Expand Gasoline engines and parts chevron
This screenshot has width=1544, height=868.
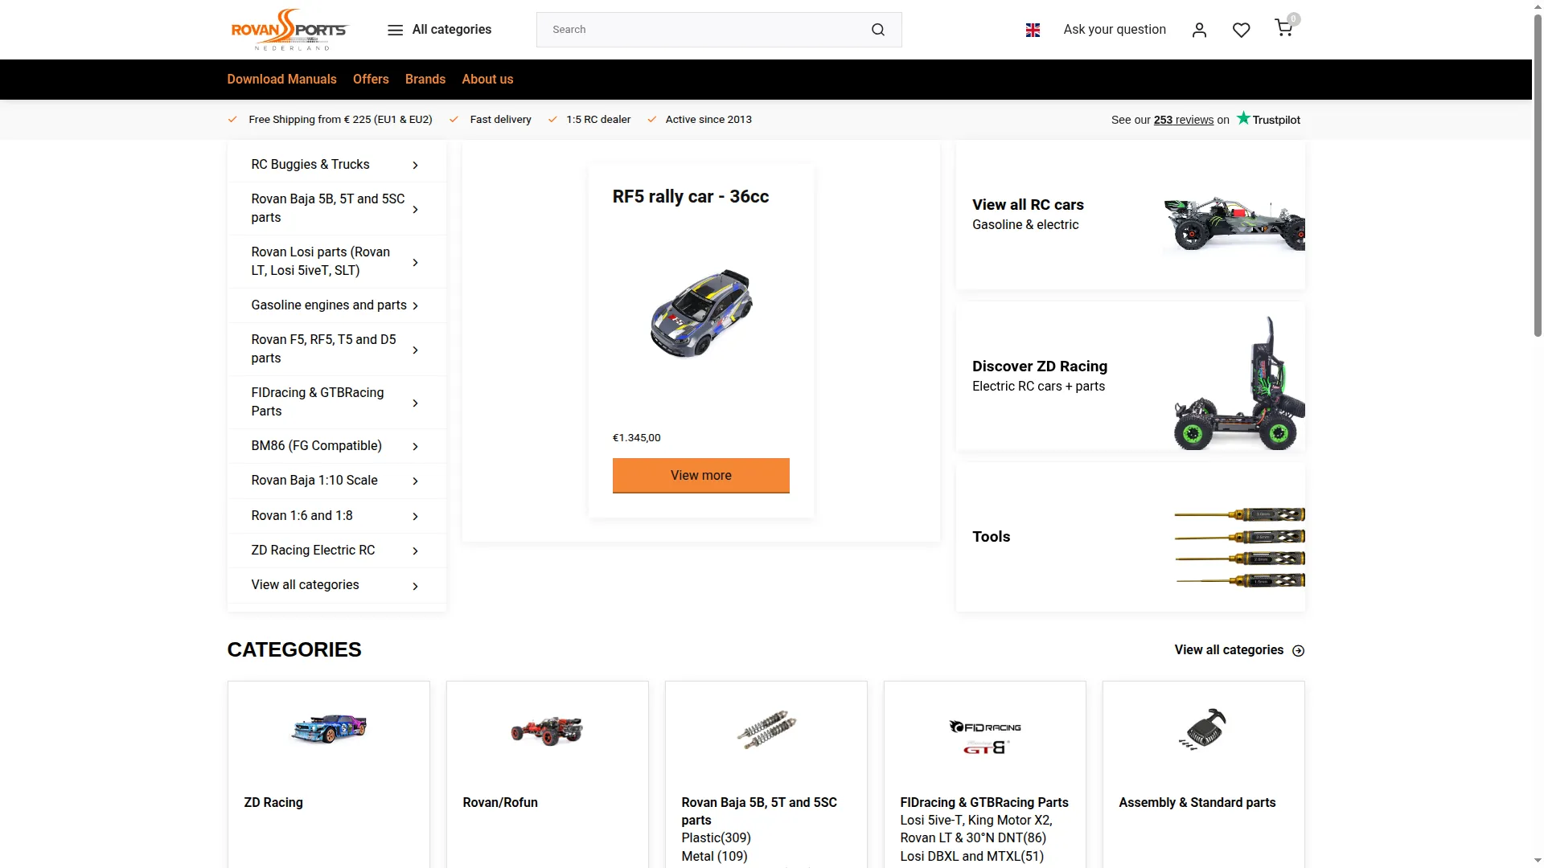pos(415,305)
